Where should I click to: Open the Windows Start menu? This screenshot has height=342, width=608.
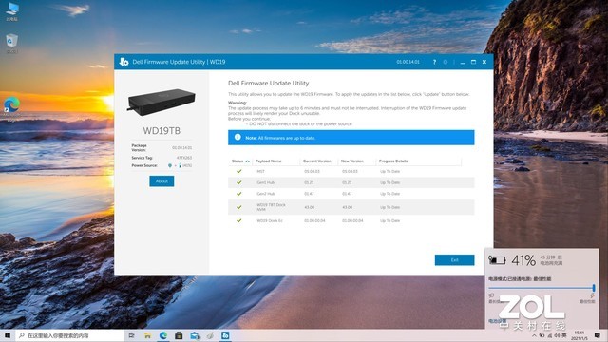tap(8, 335)
